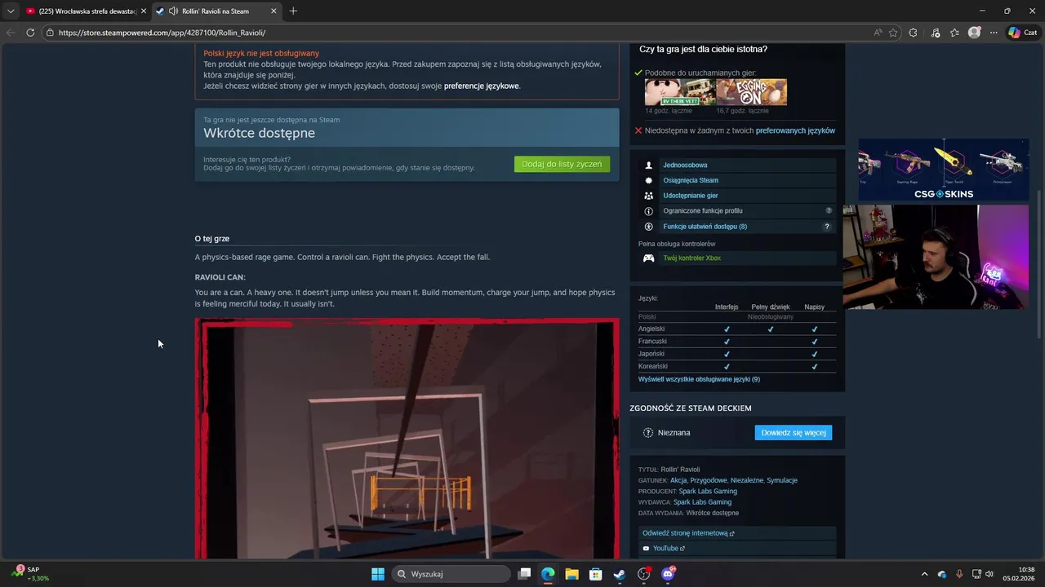Open the favorites list icon
Viewport: 1045px width, 587px height.
click(x=954, y=33)
